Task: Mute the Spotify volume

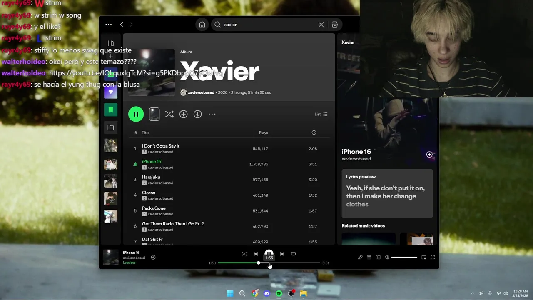Action: [387, 257]
